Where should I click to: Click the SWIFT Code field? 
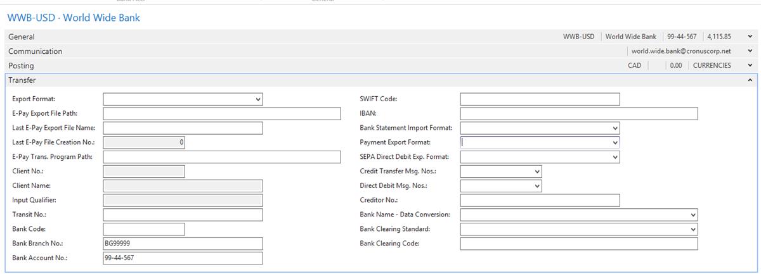(x=540, y=99)
